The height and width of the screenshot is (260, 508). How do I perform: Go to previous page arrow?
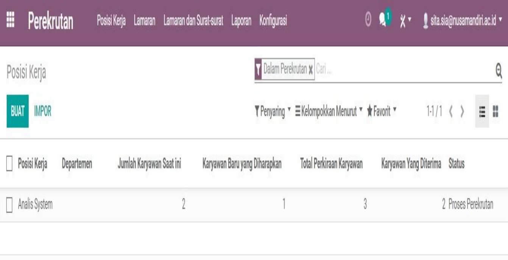pos(451,112)
